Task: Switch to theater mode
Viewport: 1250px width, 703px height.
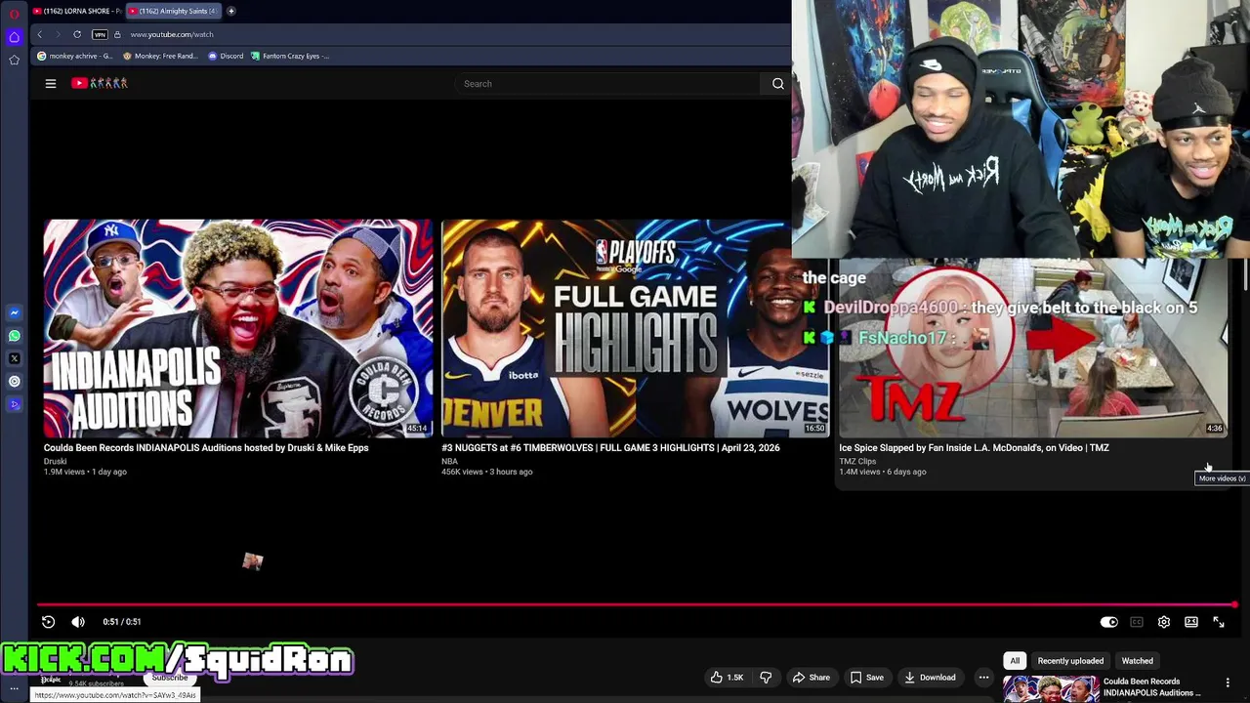Action: pos(1191,622)
